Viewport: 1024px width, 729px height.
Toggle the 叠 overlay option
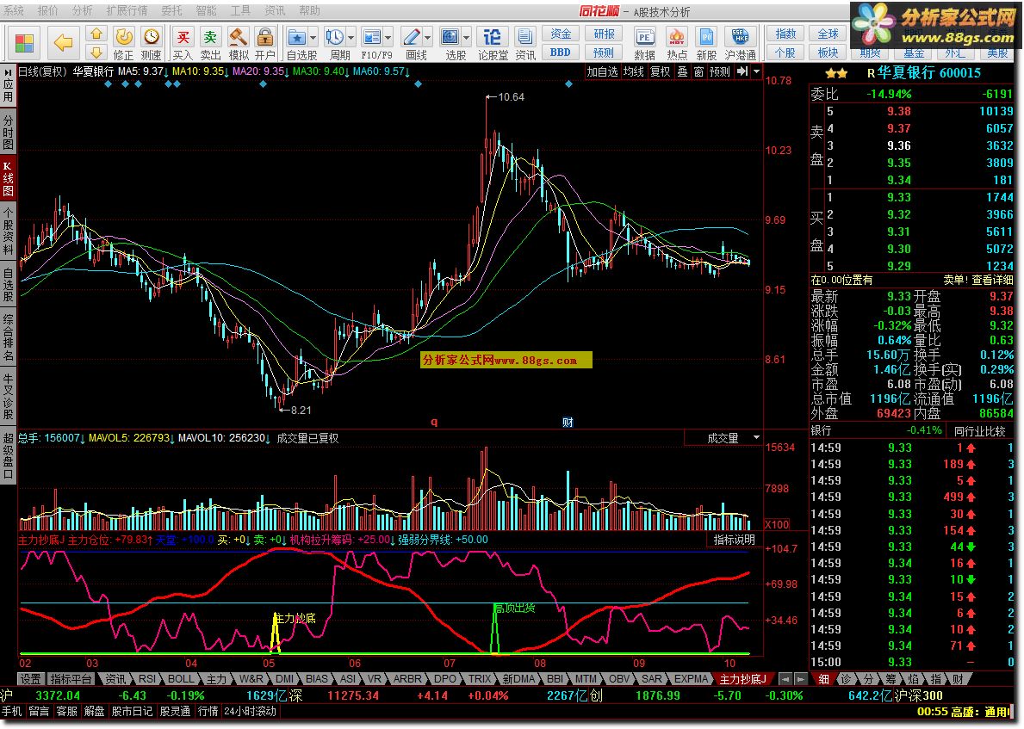pos(682,71)
